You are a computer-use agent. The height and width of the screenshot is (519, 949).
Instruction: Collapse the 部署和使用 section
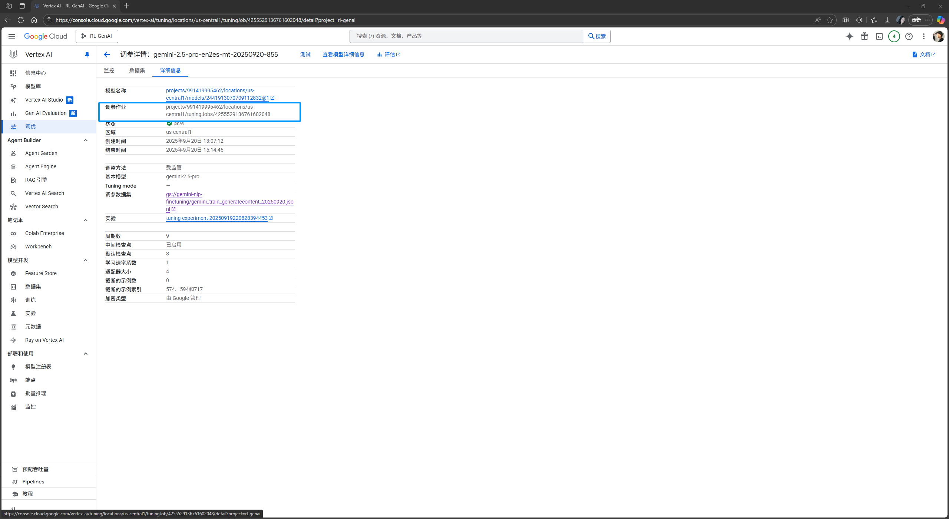pyautogui.click(x=86, y=354)
